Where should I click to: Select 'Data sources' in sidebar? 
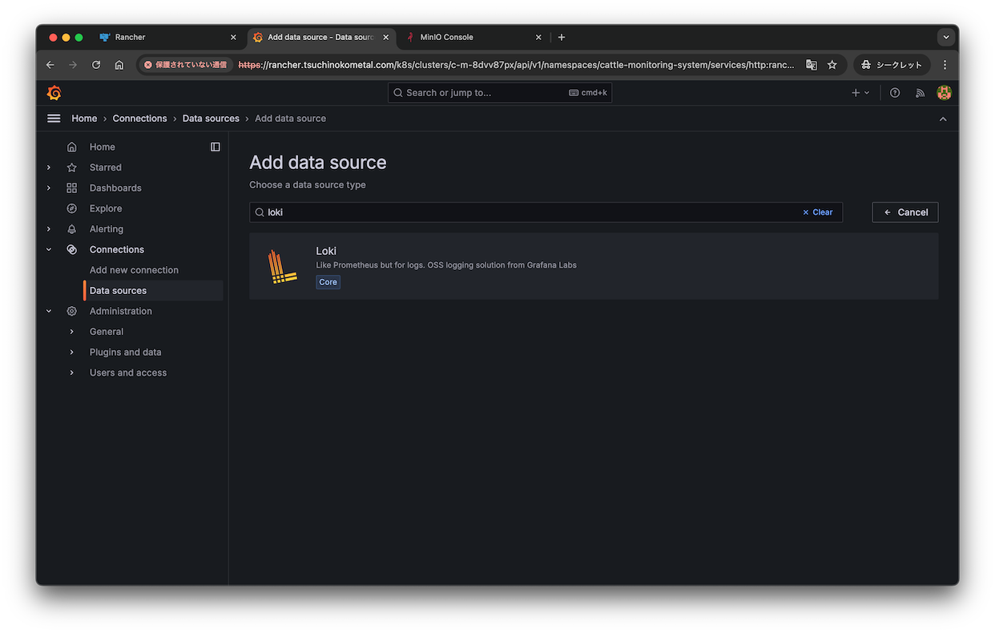118,291
